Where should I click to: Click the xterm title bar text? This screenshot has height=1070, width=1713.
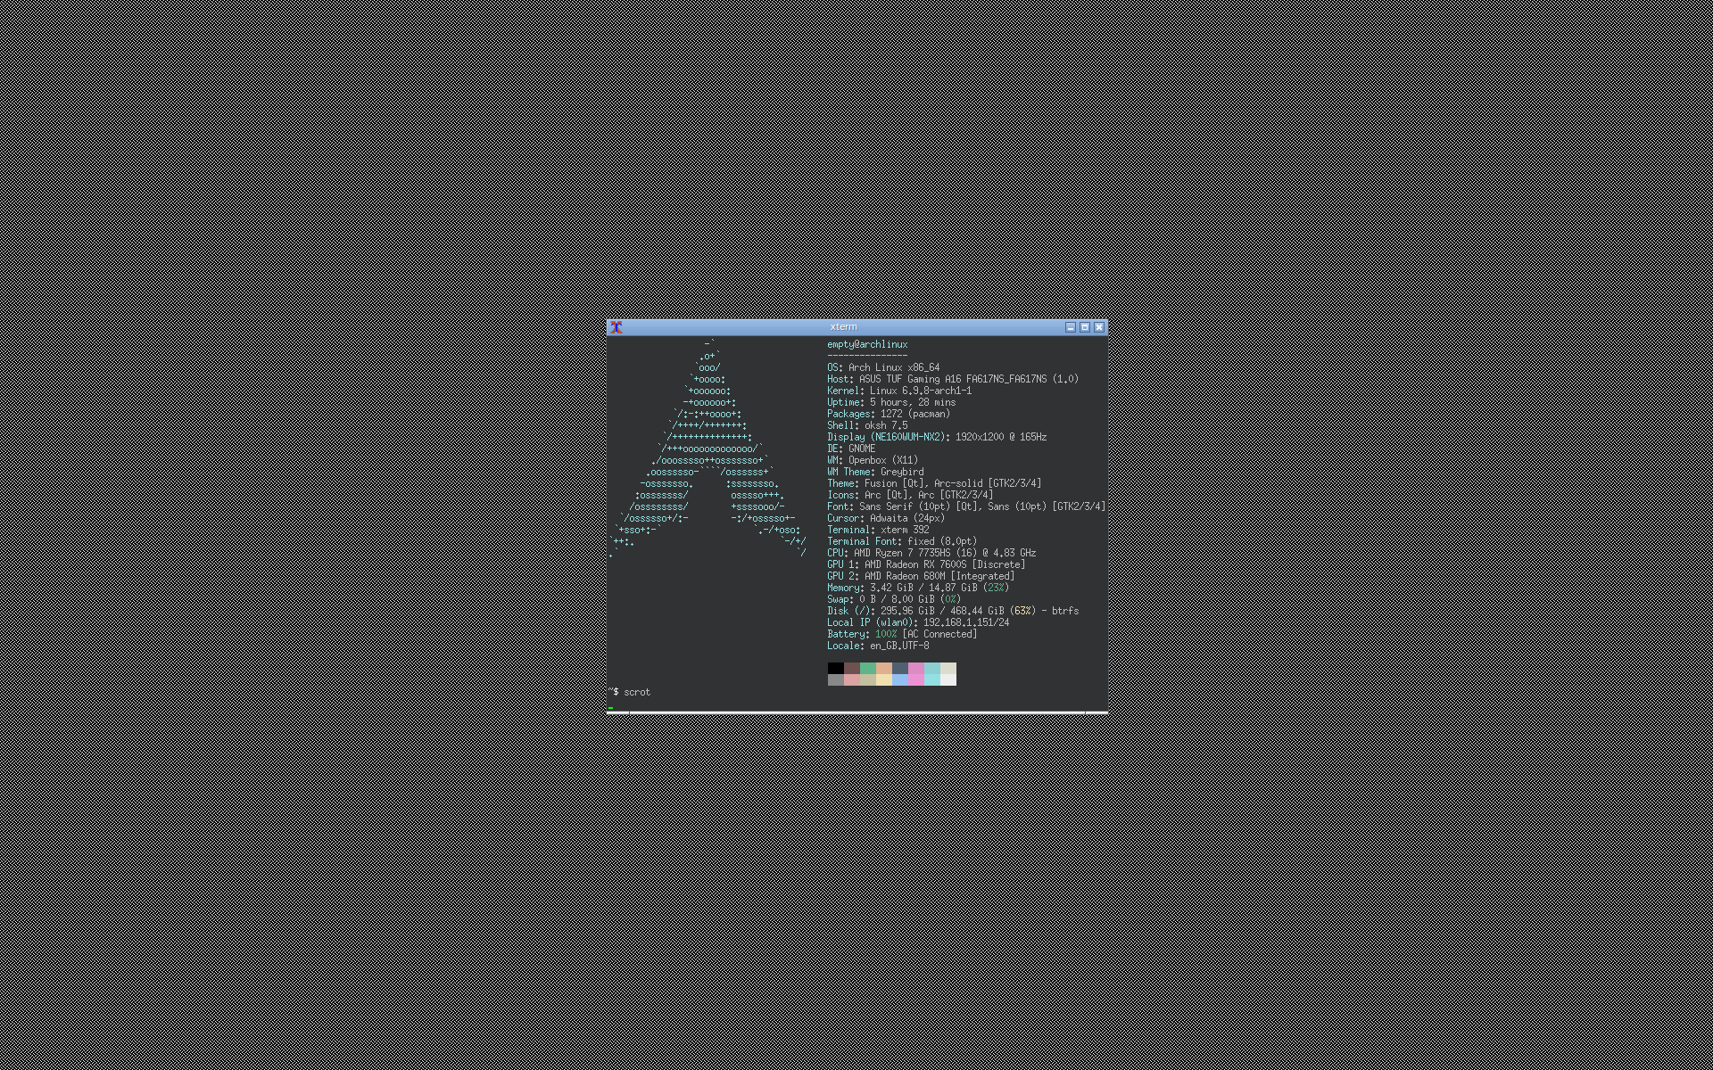(x=843, y=327)
